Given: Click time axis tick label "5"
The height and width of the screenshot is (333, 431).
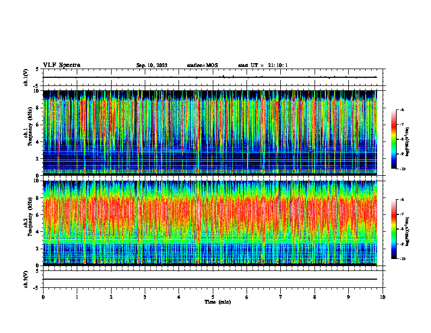Looking at the screenshot, I should (213, 297).
